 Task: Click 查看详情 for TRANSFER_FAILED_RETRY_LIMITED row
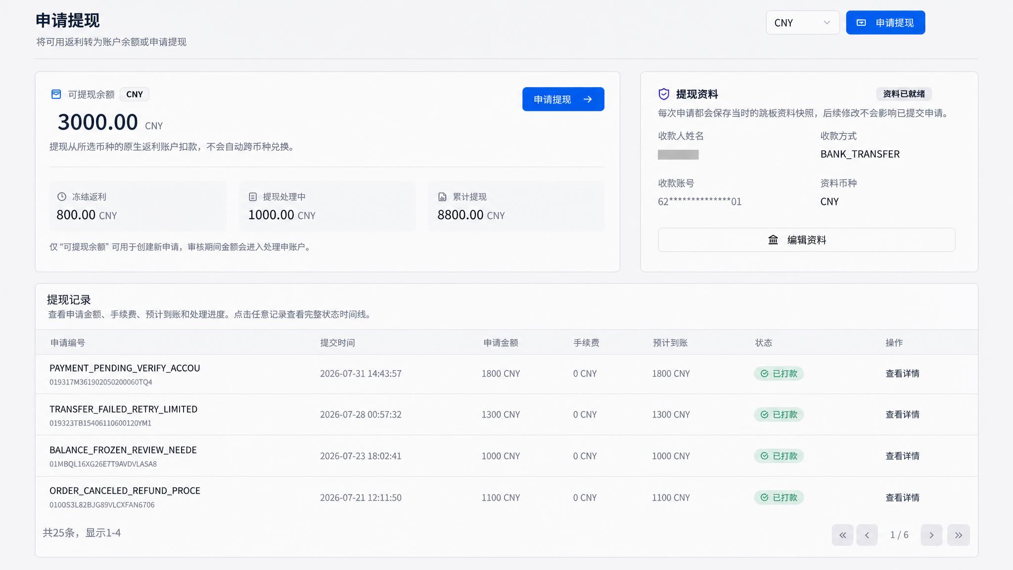(902, 415)
